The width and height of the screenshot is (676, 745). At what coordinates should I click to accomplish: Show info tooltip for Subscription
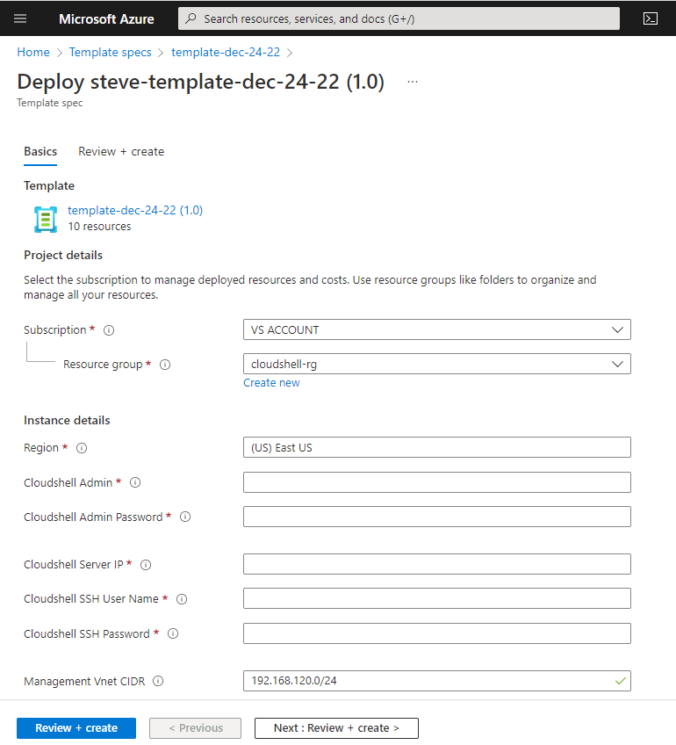click(109, 330)
